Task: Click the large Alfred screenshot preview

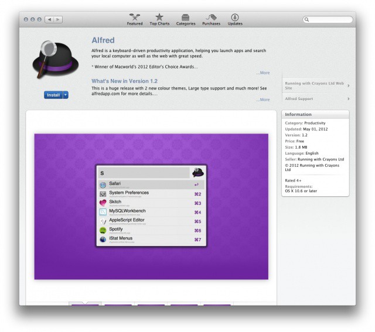Action: [151, 206]
